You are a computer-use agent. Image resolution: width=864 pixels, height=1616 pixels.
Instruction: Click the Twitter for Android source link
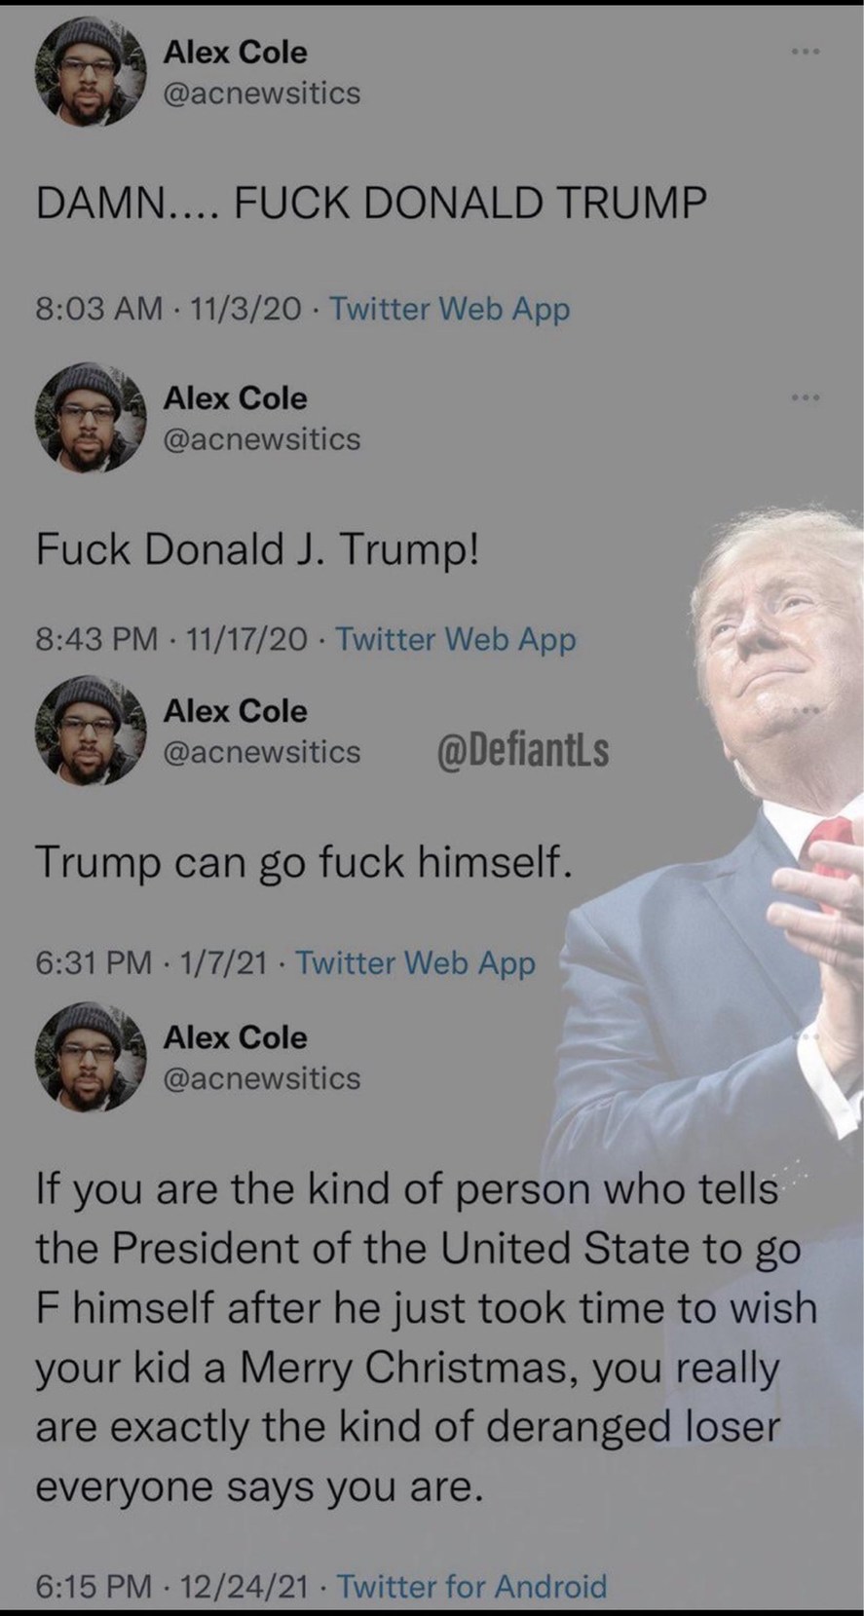[471, 1587]
